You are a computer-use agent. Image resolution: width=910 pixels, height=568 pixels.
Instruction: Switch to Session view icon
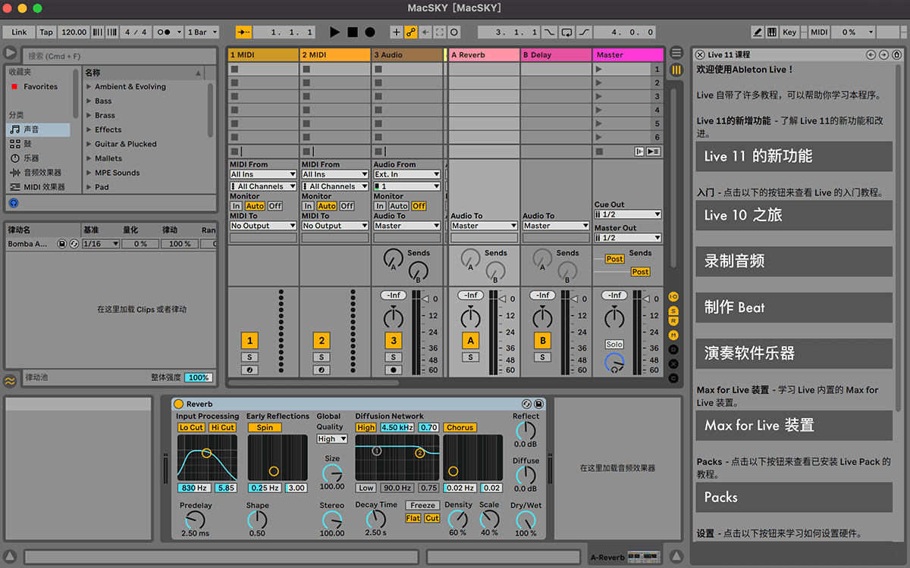coord(676,70)
